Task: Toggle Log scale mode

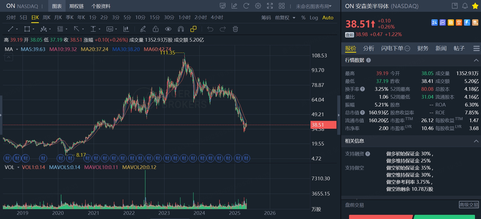Action: point(314,18)
